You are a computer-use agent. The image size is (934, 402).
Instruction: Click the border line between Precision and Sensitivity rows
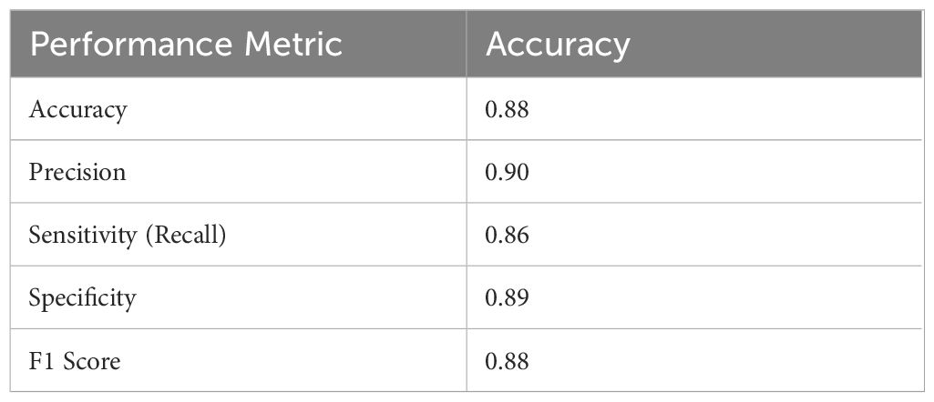pos(237,204)
